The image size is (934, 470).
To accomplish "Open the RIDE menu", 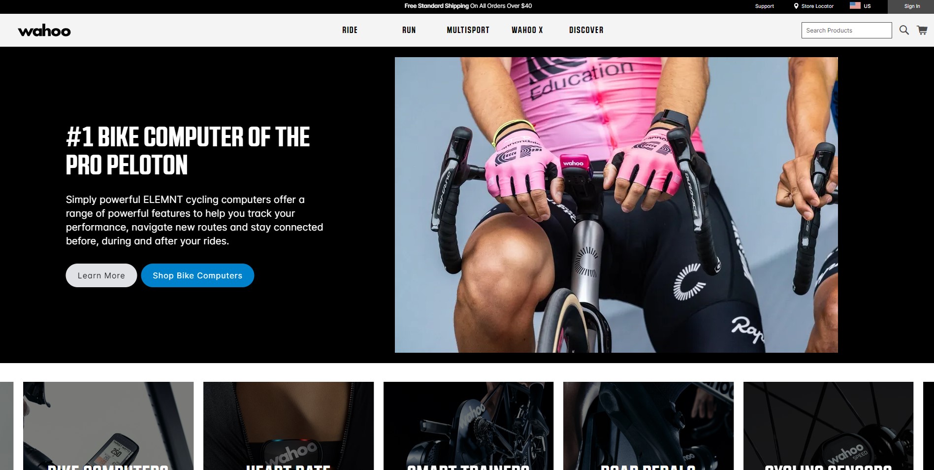I will [x=350, y=30].
